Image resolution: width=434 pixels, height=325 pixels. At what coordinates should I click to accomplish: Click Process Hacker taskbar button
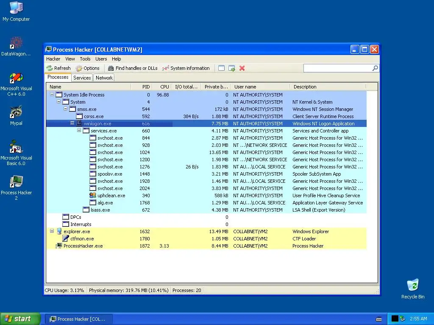pyautogui.click(x=78, y=319)
